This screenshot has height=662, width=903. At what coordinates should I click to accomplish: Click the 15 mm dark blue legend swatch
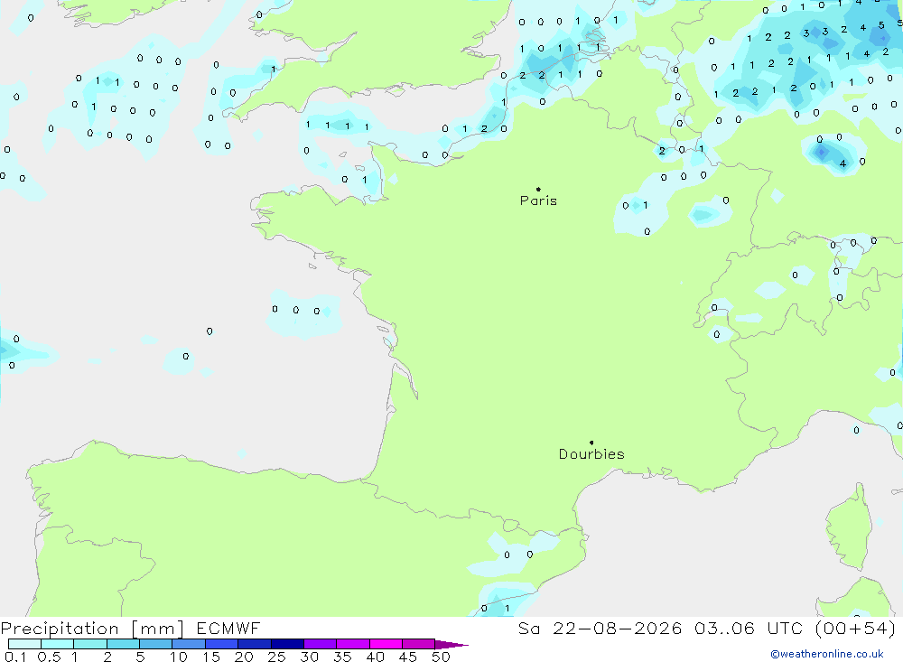[x=221, y=644]
